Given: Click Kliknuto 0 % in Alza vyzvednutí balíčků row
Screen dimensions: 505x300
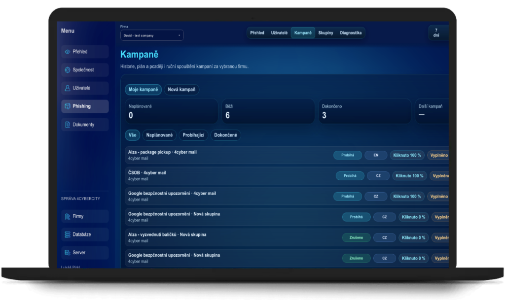Looking at the screenshot, I should click(414, 237).
